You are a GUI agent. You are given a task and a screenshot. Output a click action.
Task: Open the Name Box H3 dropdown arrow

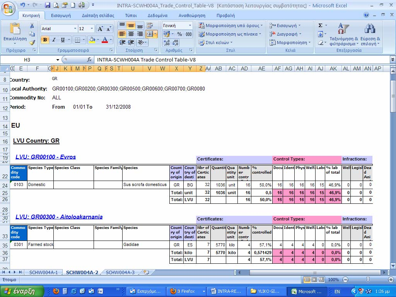[58, 60]
